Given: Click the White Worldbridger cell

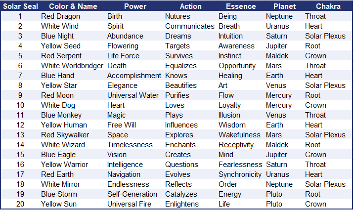Looking at the screenshot, I should (72, 66).
